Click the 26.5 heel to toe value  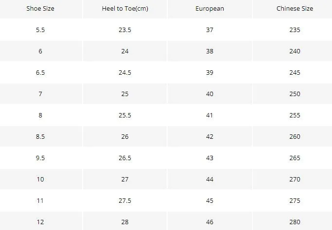click(x=125, y=158)
